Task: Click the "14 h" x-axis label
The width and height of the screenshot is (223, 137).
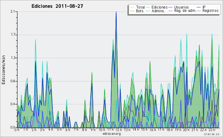Action: coord(136,130)
